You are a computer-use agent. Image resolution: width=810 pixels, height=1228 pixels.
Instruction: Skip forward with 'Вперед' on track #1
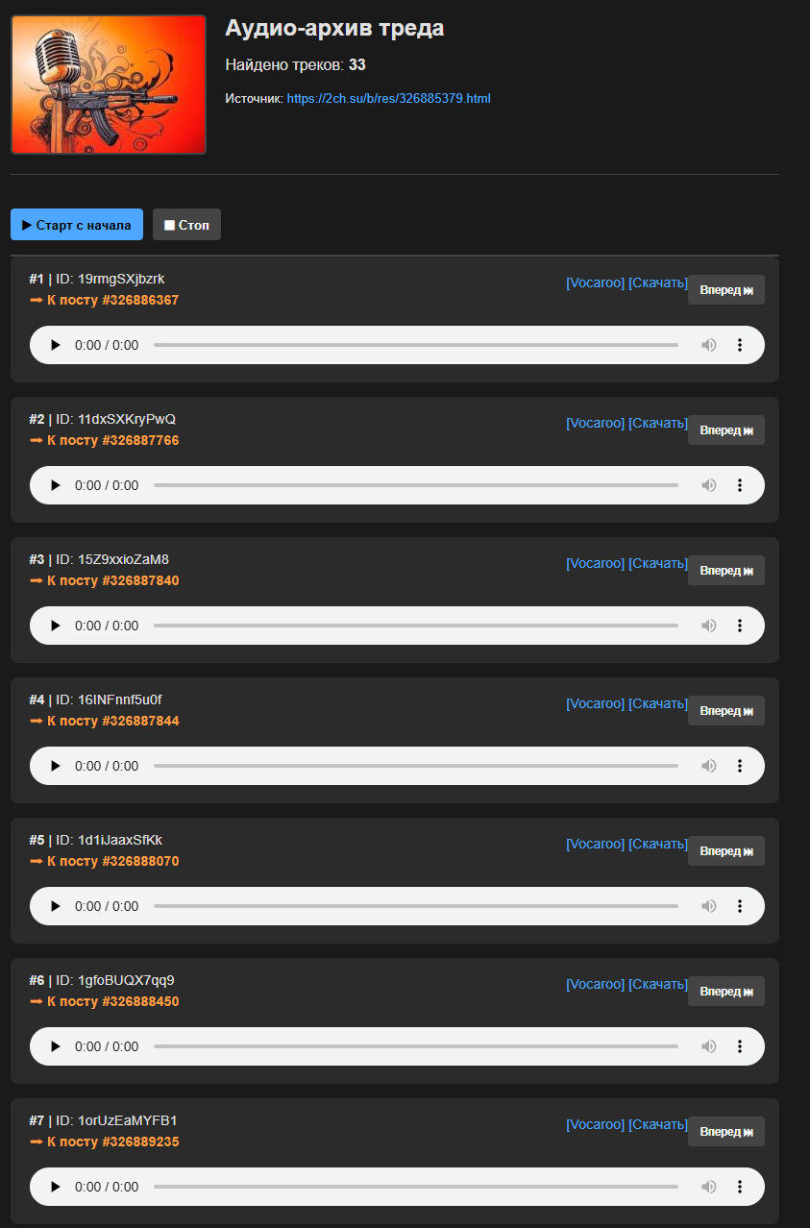pyautogui.click(x=725, y=290)
